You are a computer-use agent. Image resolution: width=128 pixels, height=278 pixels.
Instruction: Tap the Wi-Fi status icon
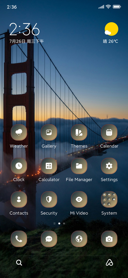point(108,7)
